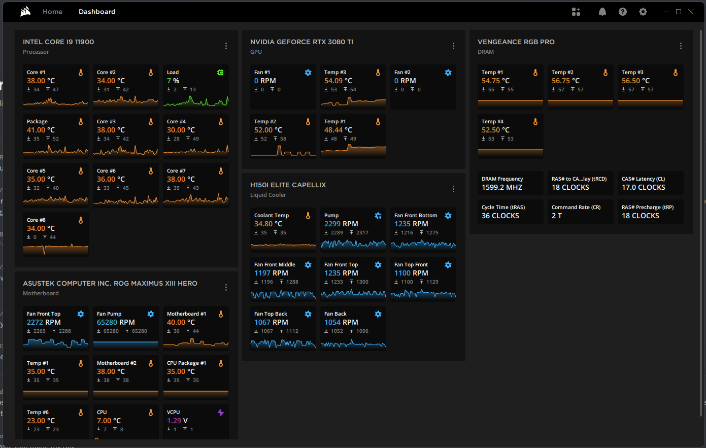The image size is (706, 448).
Task: Open the Intel Core i9 11900 options menu
Action: click(x=226, y=46)
